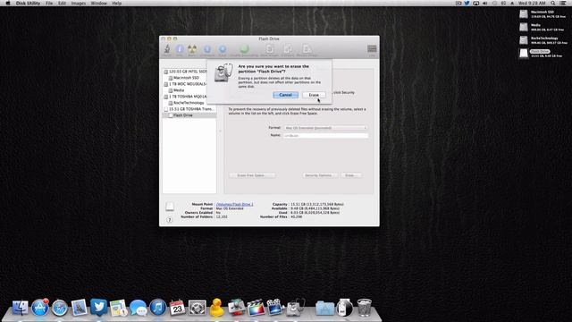The width and height of the screenshot is (572, 322).
Task: Open Messages from the dock
Action: 139,308
